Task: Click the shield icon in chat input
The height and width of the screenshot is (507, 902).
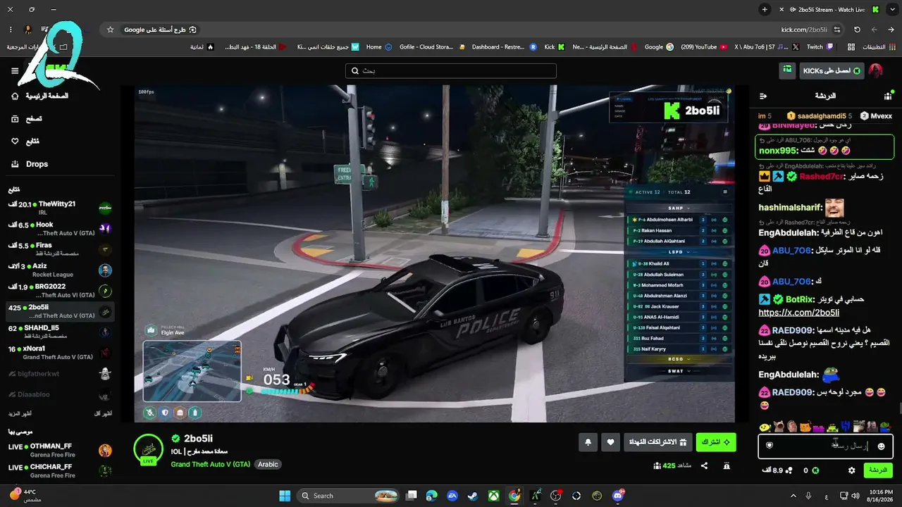Action: (x=770, y=445)
